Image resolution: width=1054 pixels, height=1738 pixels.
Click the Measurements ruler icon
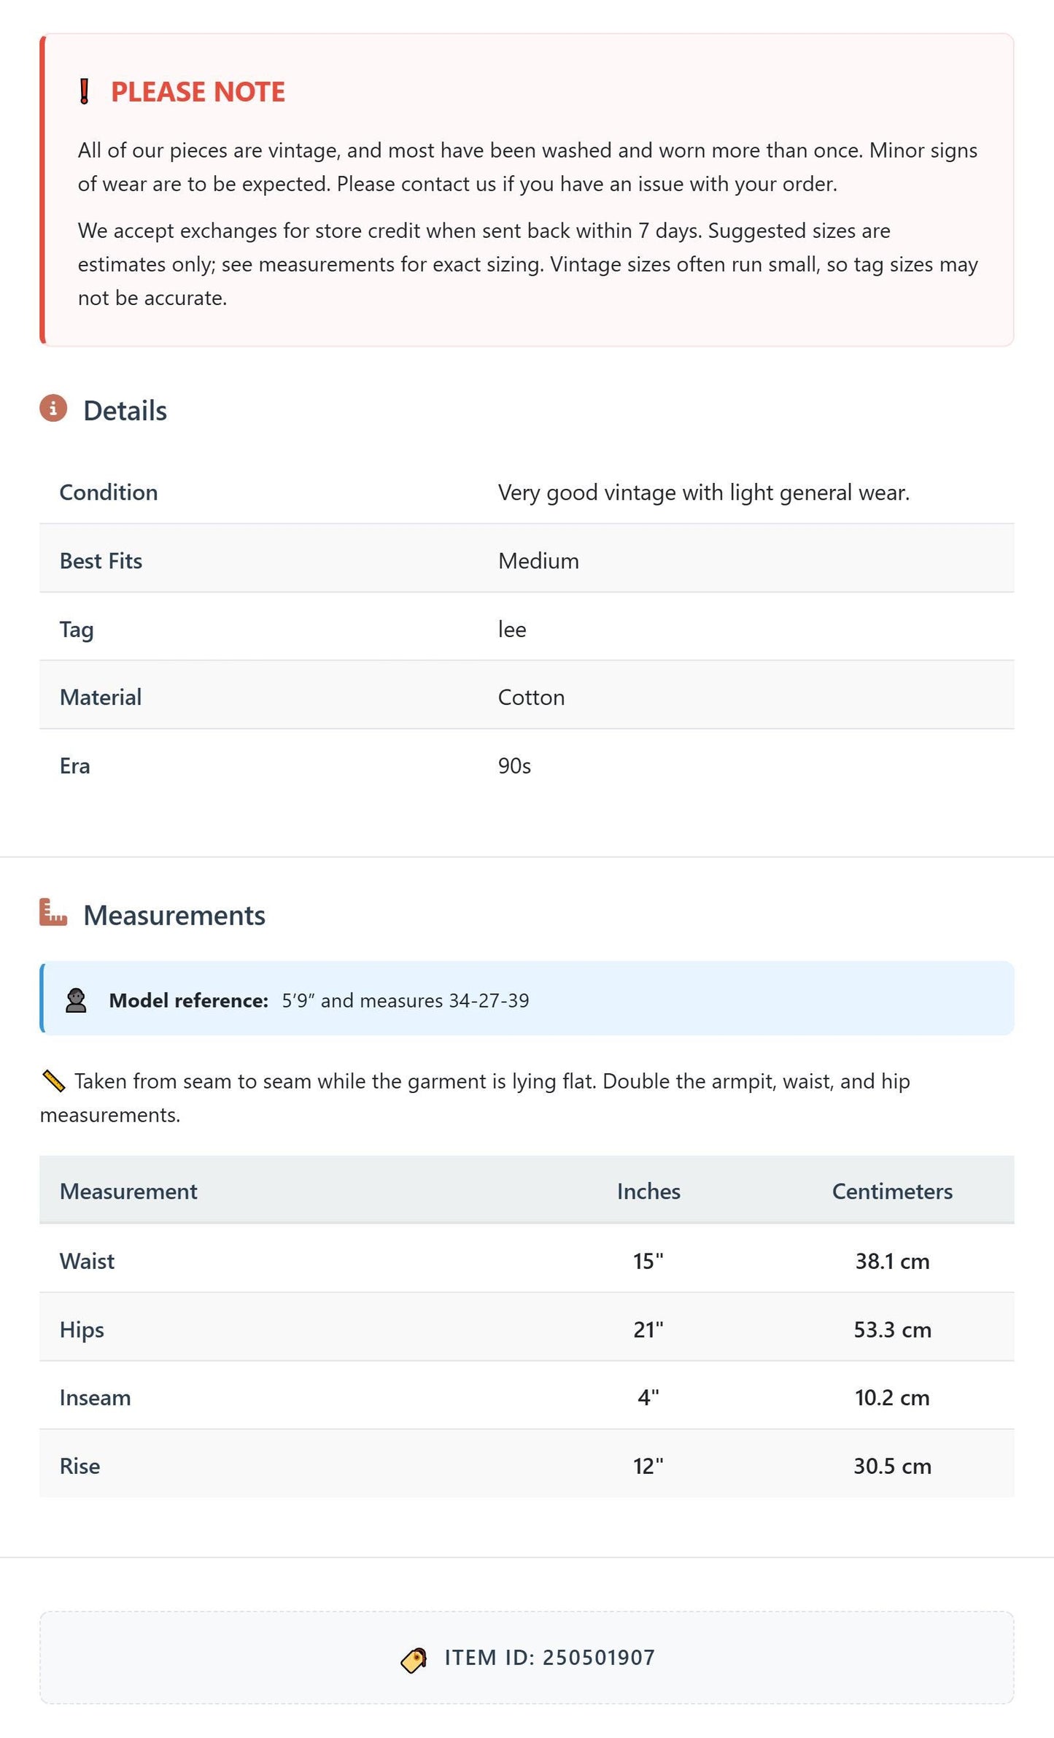(53, 912)
